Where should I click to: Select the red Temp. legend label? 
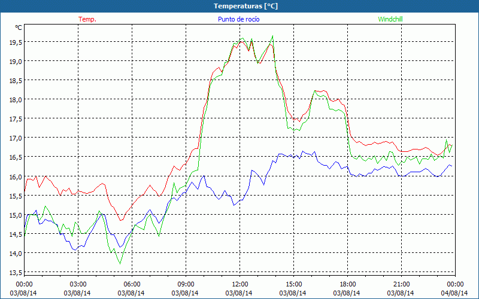pyautogui.click(x=87, y=19)
